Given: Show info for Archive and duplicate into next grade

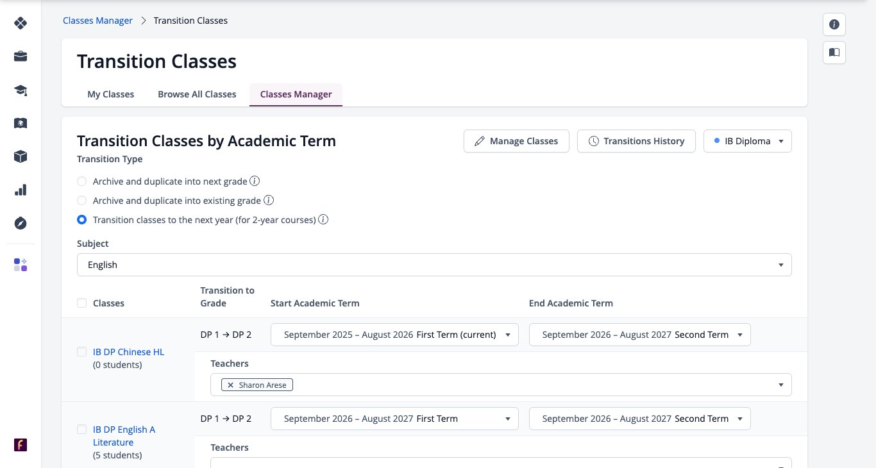Looking at the screenshot, I should pyautogui.click(x=255, y=181).
